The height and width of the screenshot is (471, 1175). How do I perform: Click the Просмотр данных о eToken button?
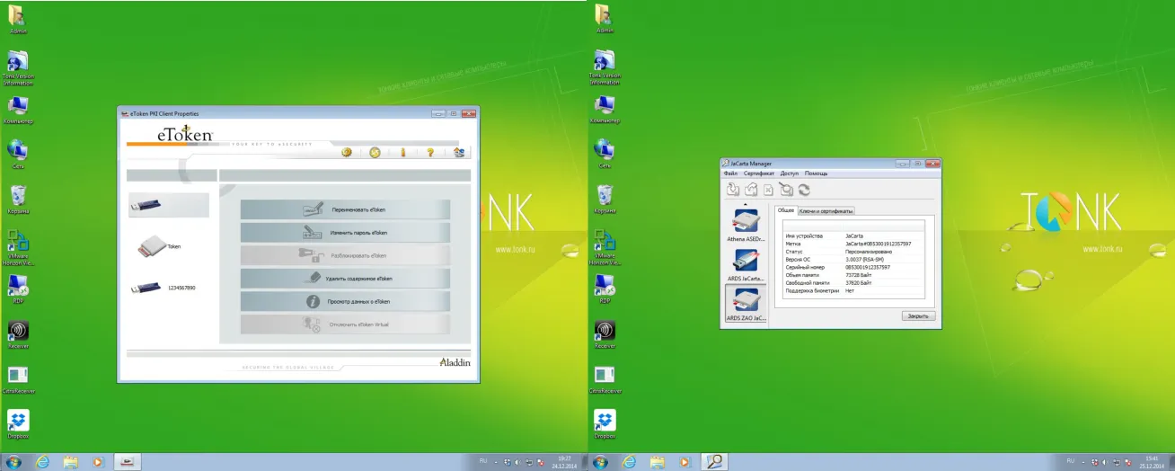345,302
